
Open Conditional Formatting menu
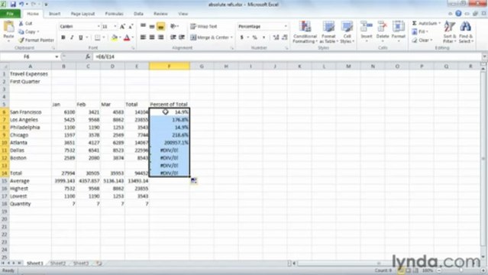(305, 32)
